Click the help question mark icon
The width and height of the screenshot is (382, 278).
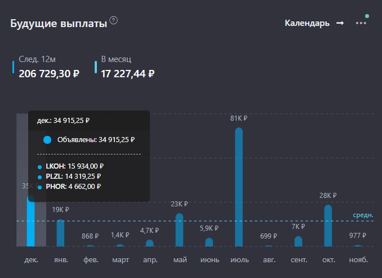114,21
